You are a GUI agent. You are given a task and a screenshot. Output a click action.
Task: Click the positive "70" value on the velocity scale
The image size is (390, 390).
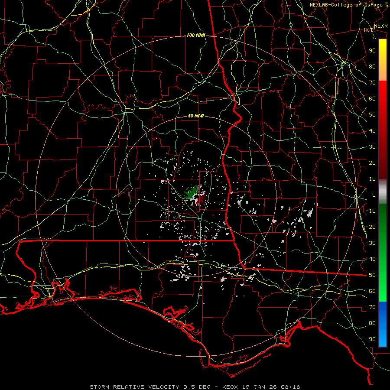[x=372, y=83]
